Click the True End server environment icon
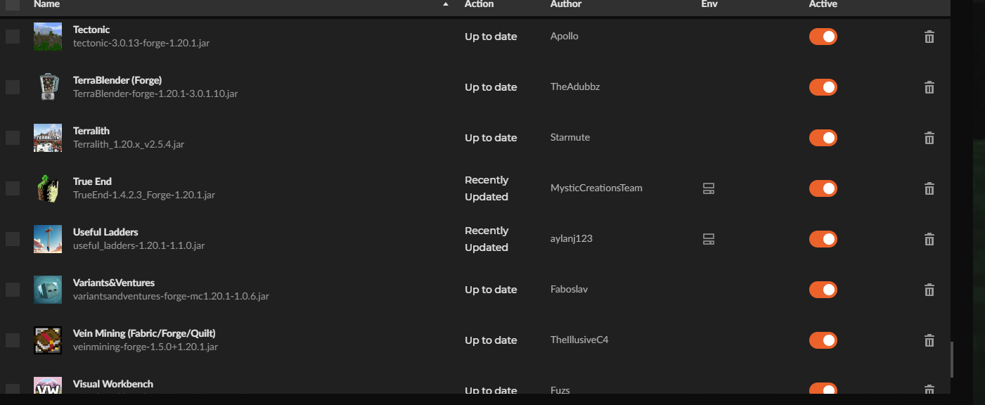This screenshot has height=405, width=985. [709, 188]
